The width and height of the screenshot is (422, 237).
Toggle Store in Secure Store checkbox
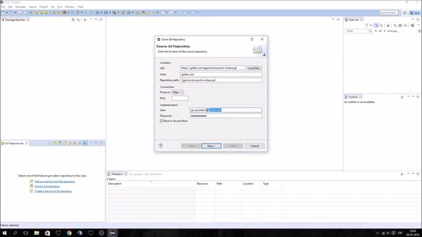click(162, 121)
